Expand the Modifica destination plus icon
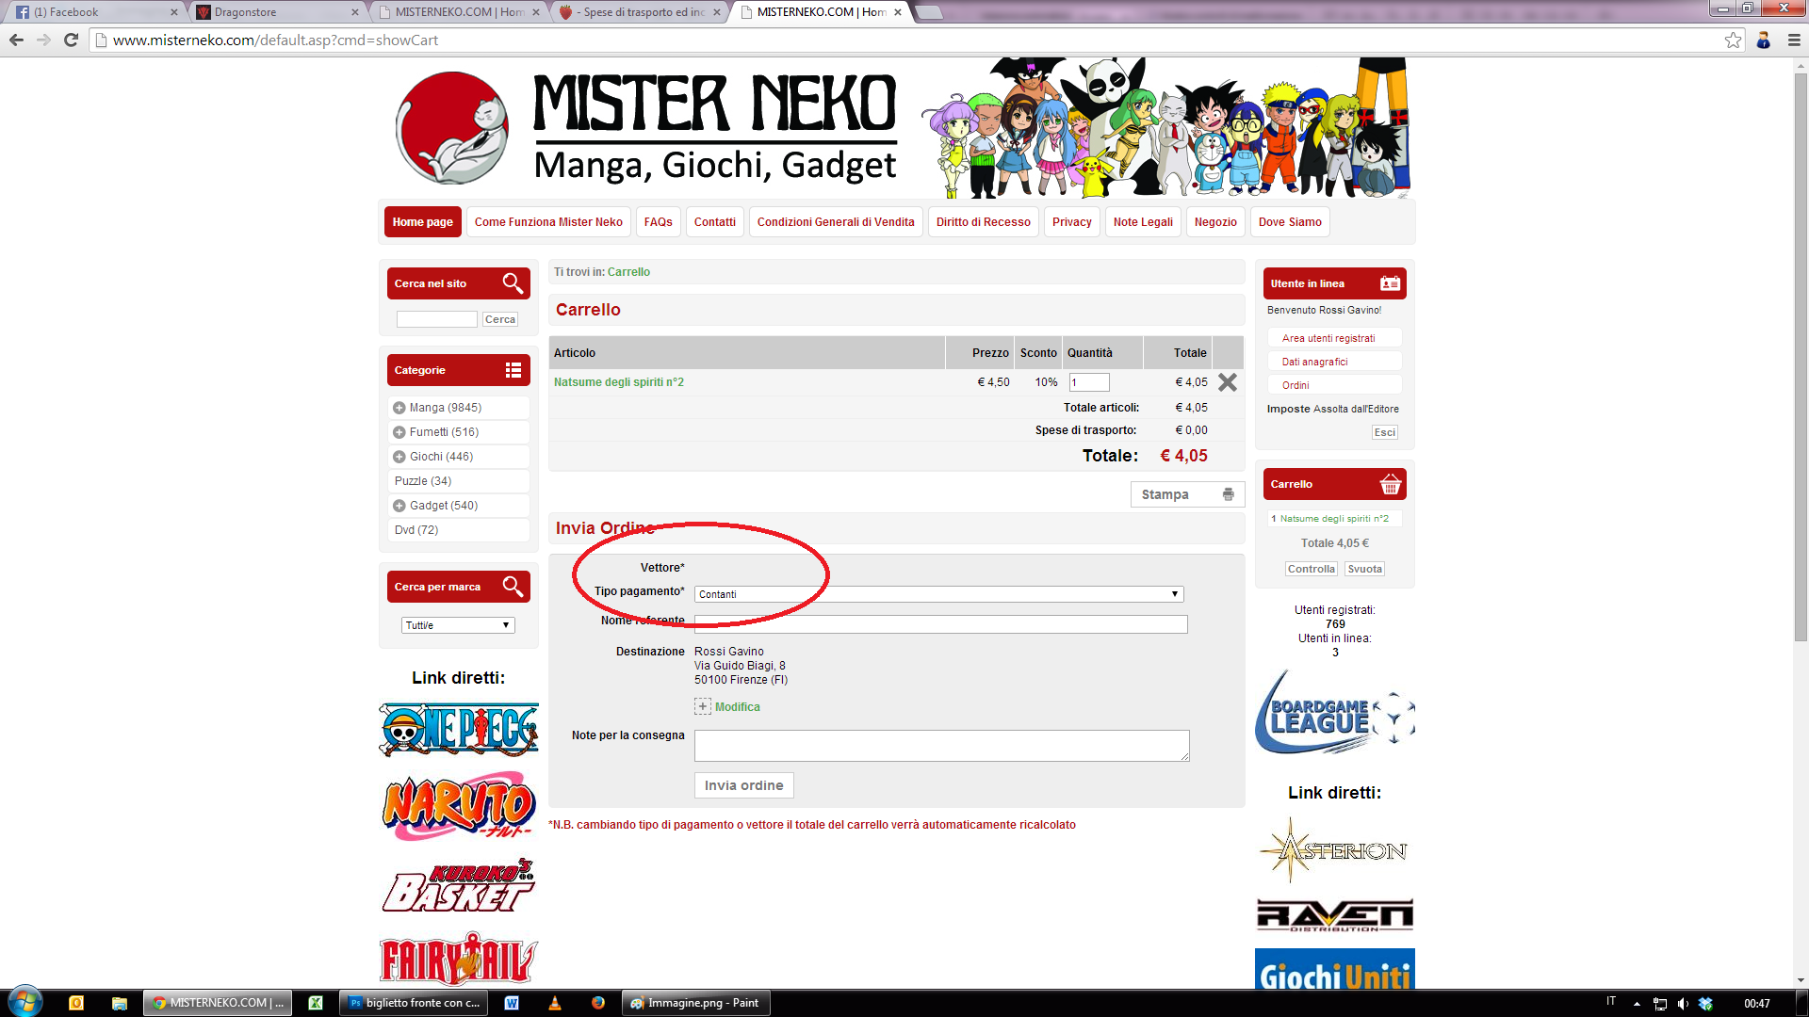The height and width of the screenshot is (1017, 1809). tap(703, 706)
